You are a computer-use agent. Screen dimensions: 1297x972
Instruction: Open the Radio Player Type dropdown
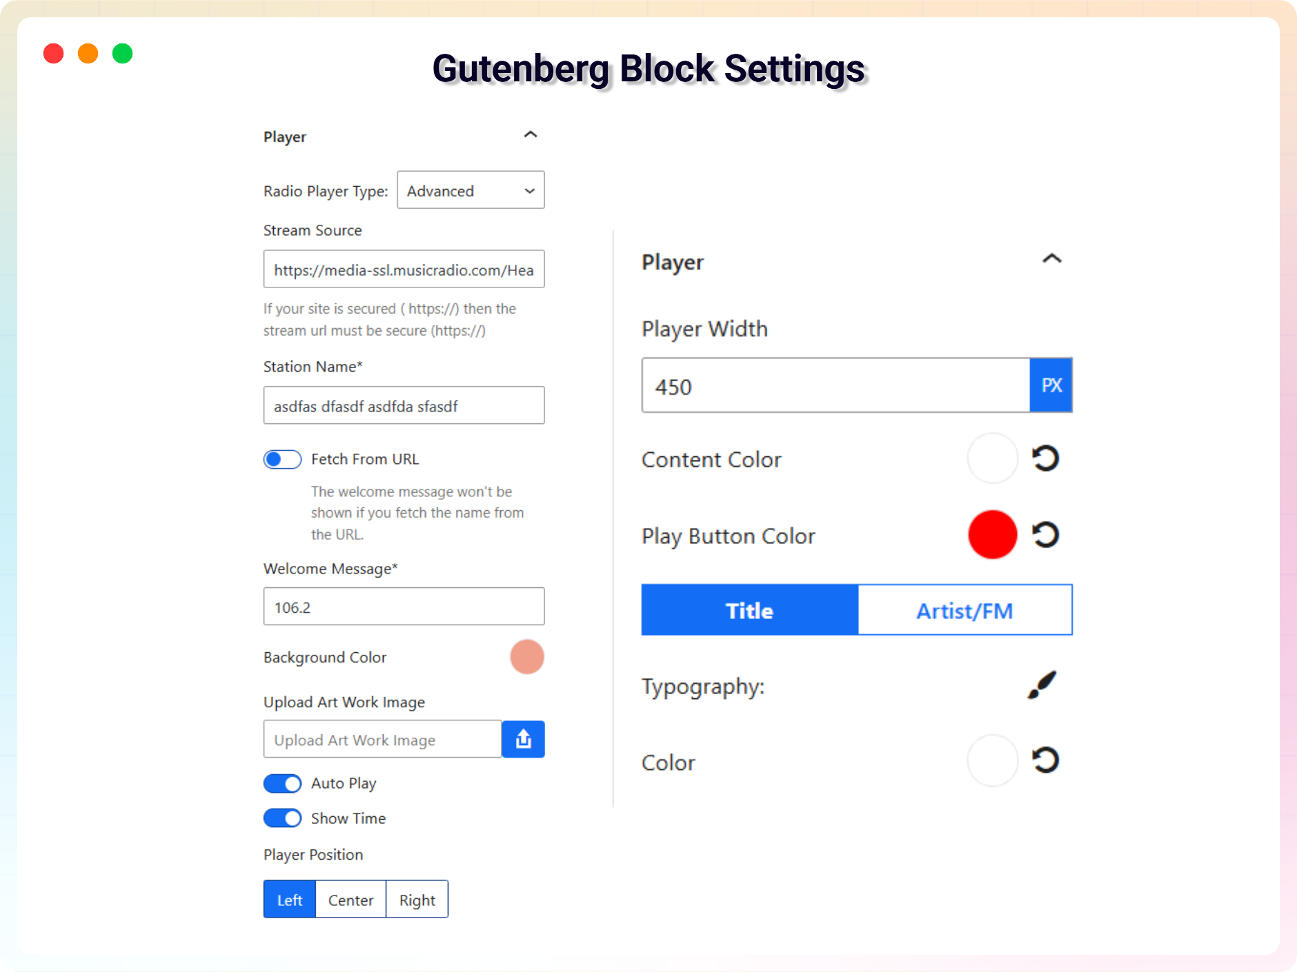471,190
